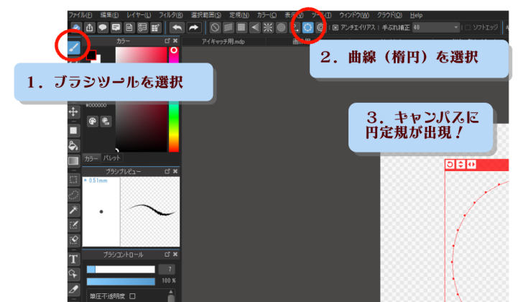Click the export share toolbar icon
528x302 pixels.
89,27
